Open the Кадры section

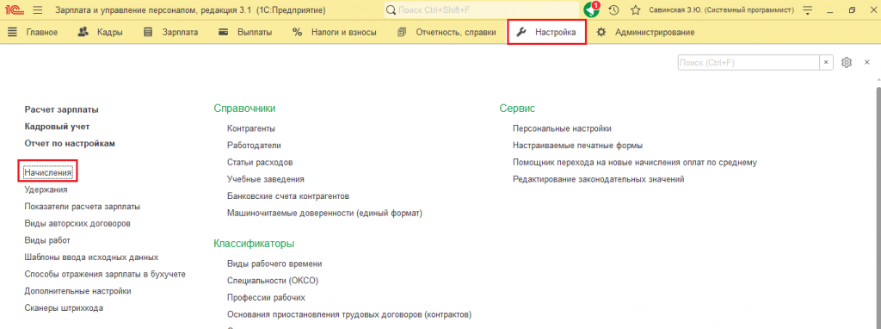(x=102, y=33)
